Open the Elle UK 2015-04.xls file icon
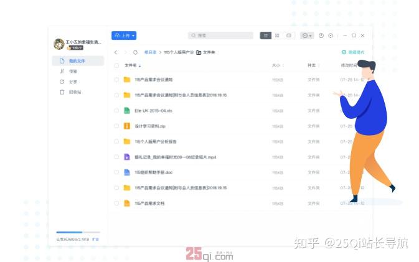The image size is (419, 262). [x=126, y=111]
